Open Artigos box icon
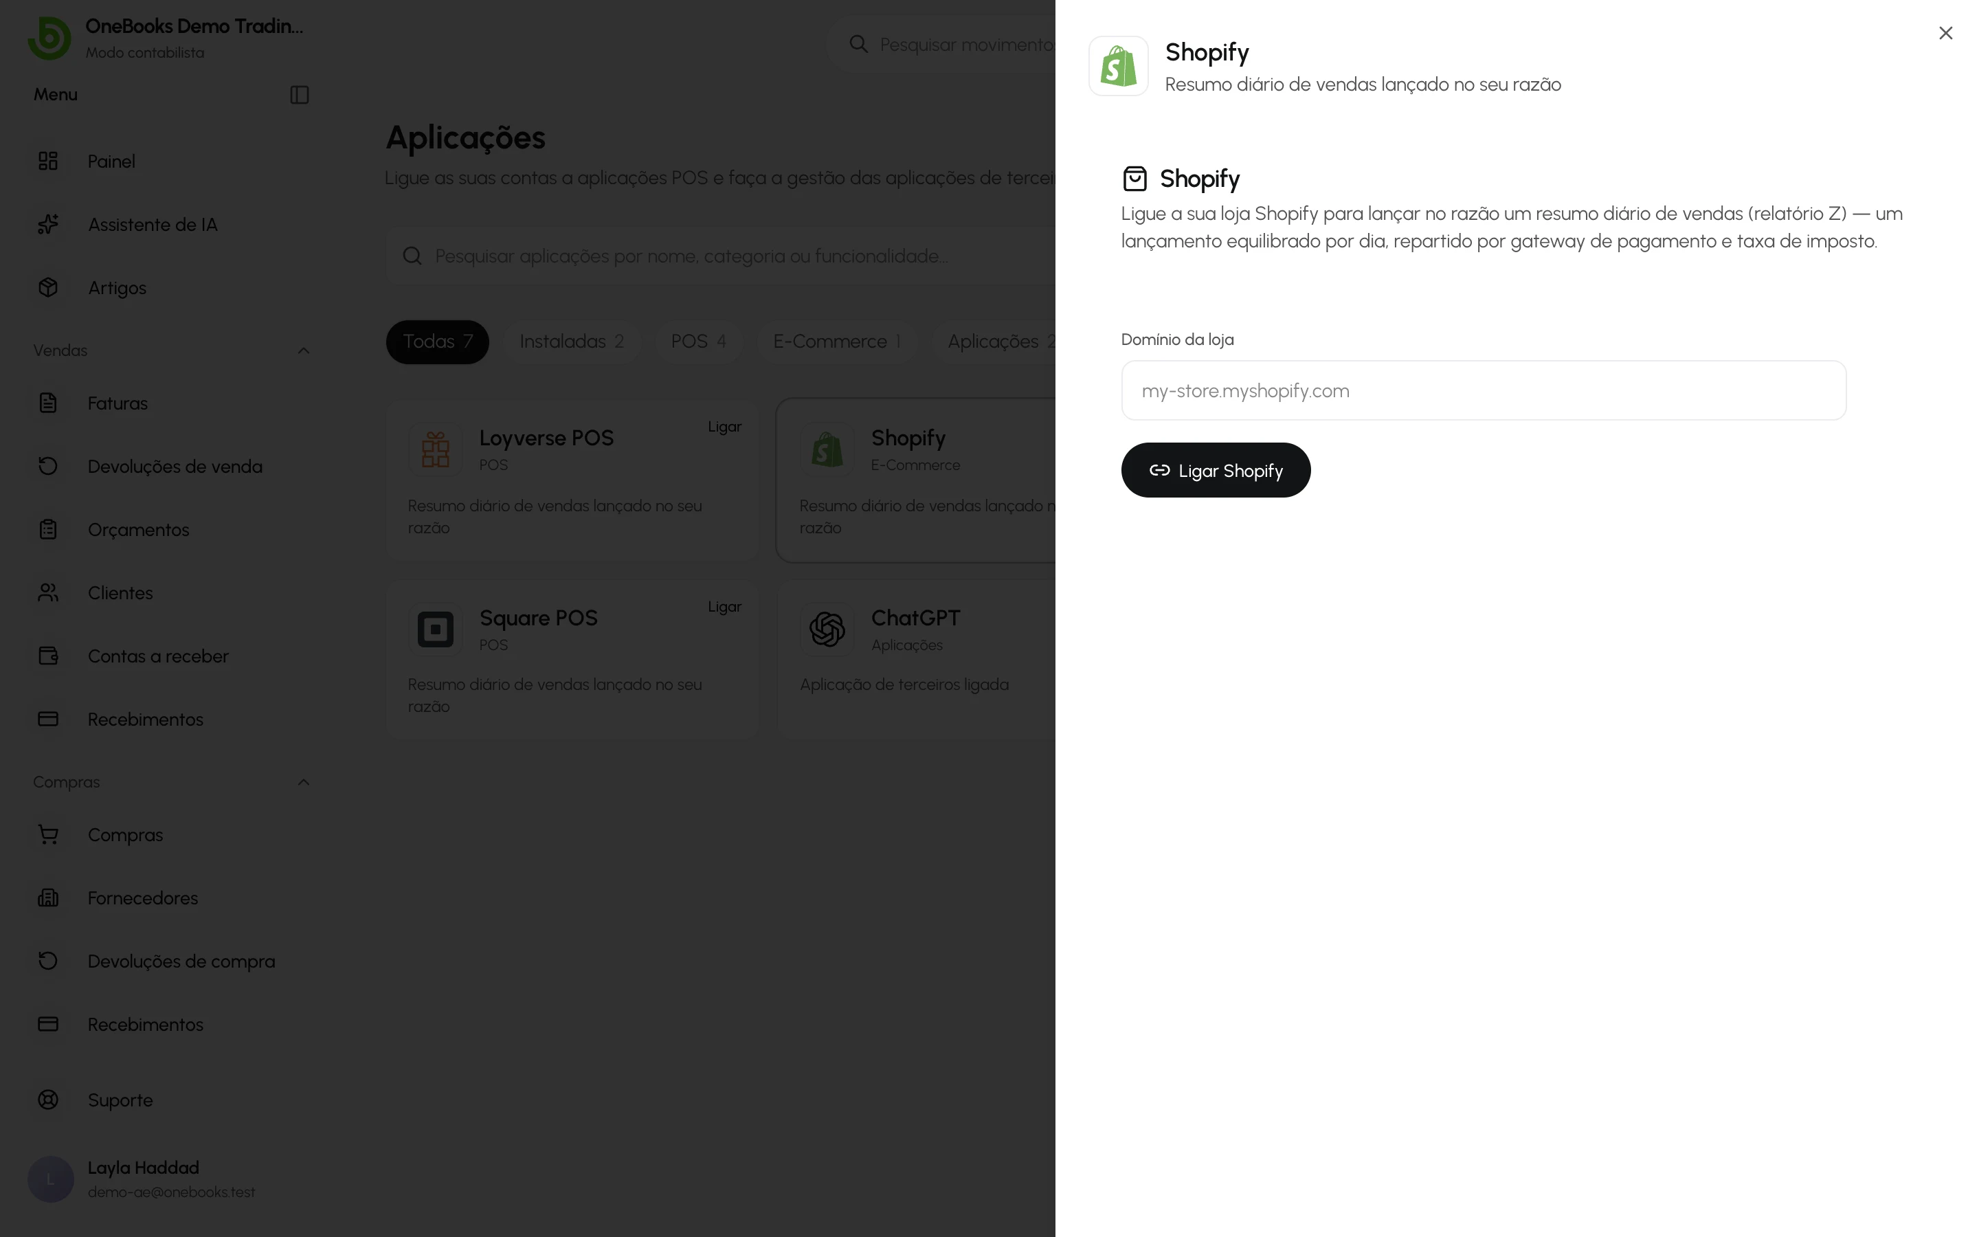 point(48,287)
